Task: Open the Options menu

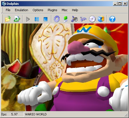Action: 38,10
